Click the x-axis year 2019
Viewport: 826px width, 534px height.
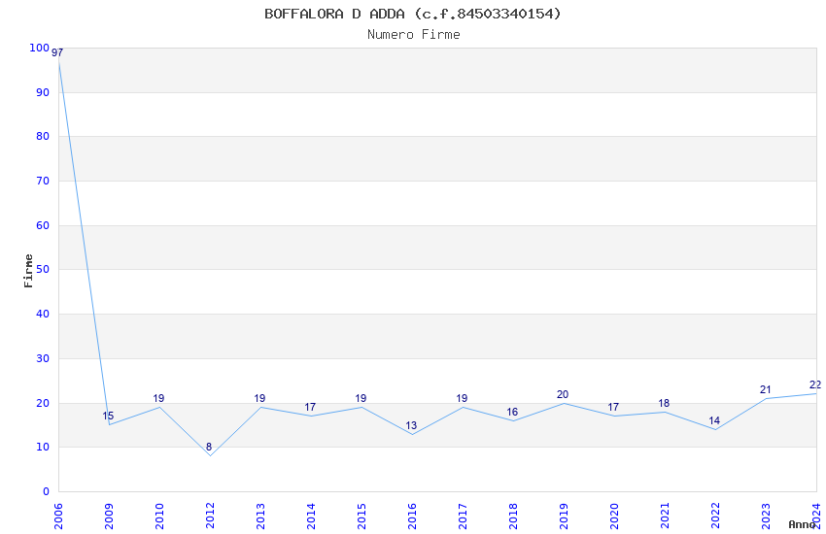pyautogui.click(x=564, y=516)
